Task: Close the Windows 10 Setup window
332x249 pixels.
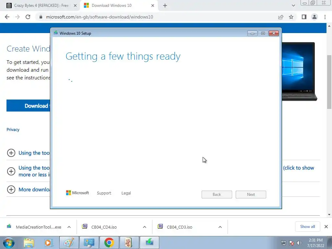Action: coord(274,33)
